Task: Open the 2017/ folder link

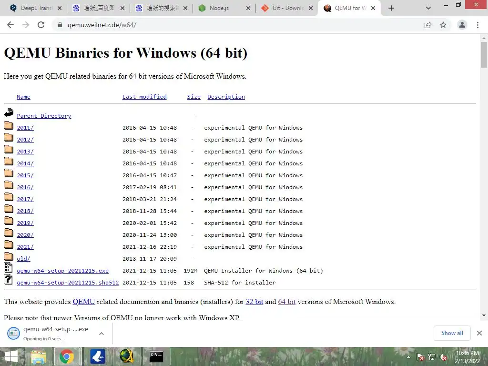Action: point(25,199)
